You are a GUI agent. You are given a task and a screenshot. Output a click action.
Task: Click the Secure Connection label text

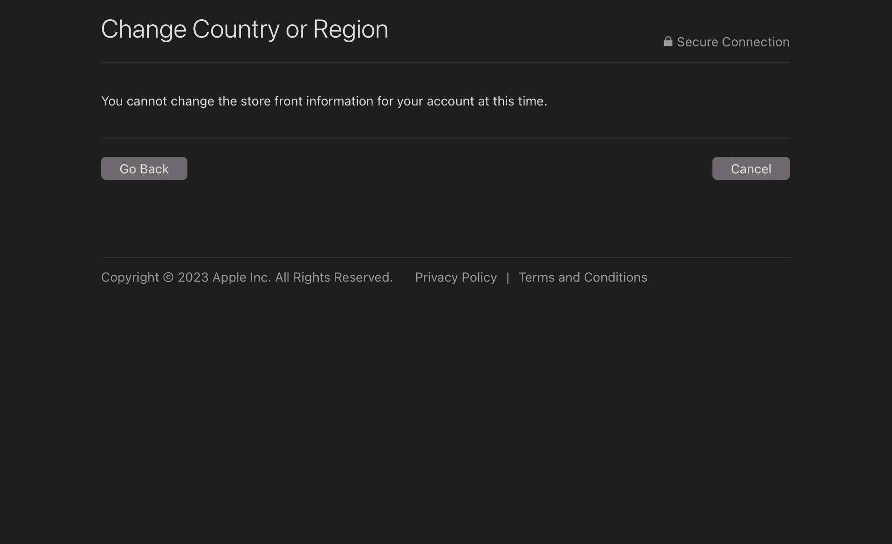[x=733, y=42]
